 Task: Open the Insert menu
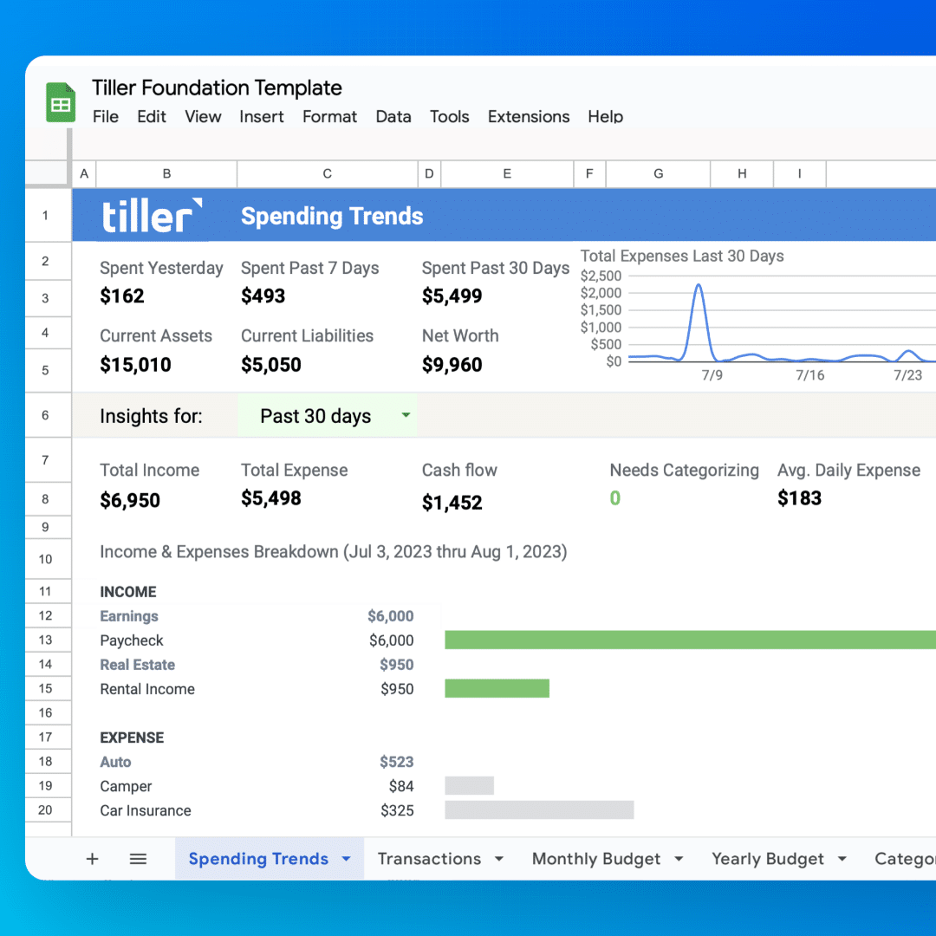click(x=262, y=116)
